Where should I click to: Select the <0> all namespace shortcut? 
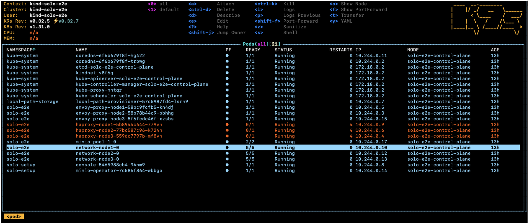[158, 4]
